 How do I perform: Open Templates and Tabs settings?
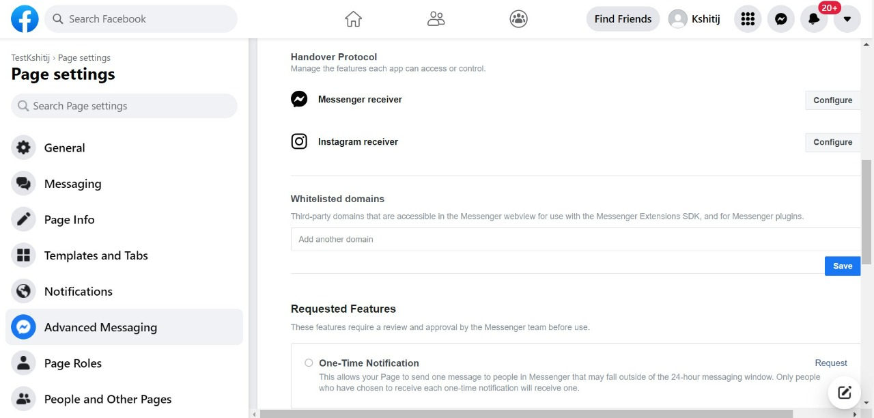[x=124, y=255]
